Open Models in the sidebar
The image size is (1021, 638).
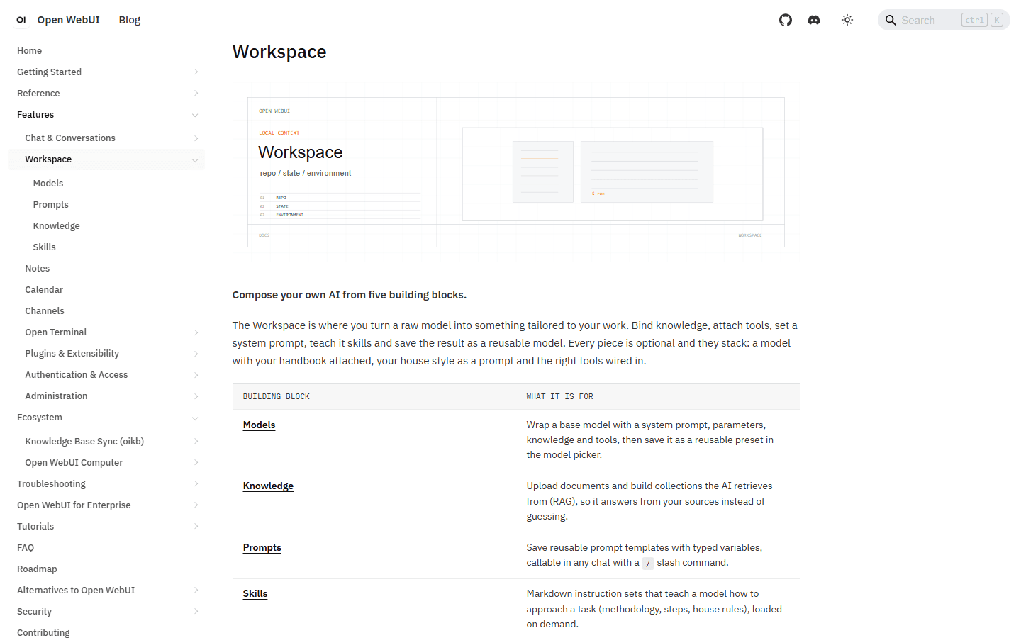pyautogui.click(x=48, y=183)
